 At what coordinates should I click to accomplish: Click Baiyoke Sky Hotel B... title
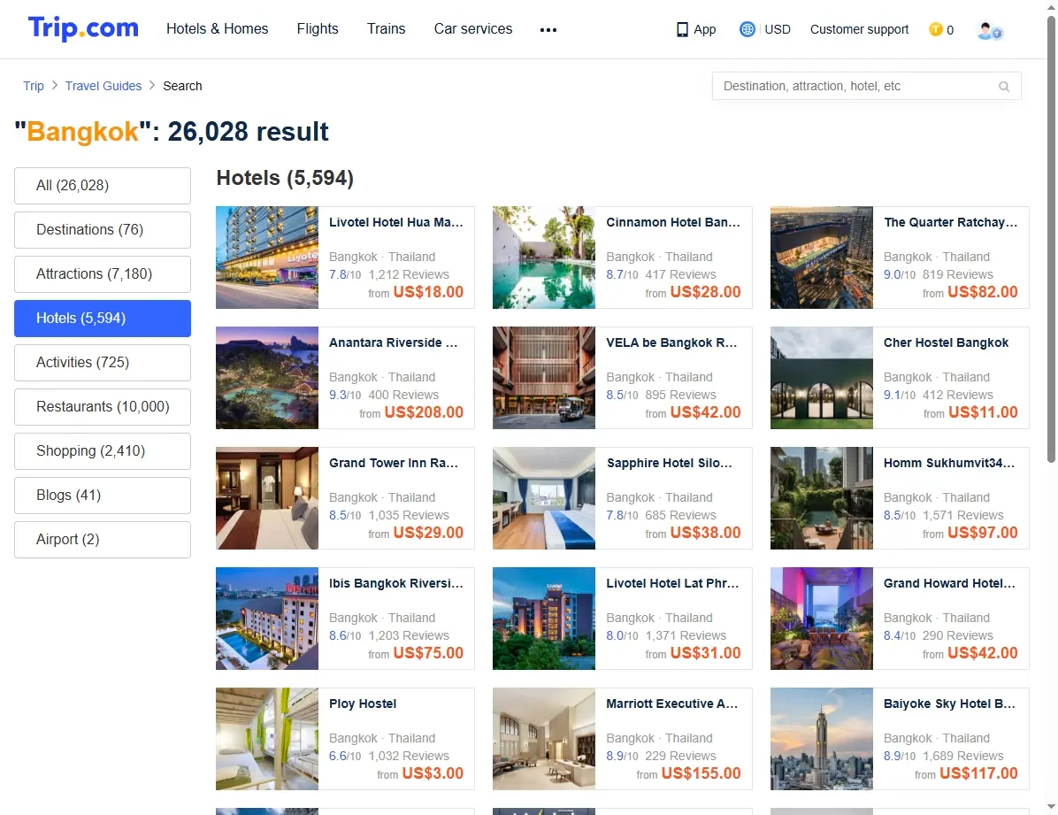949,704
